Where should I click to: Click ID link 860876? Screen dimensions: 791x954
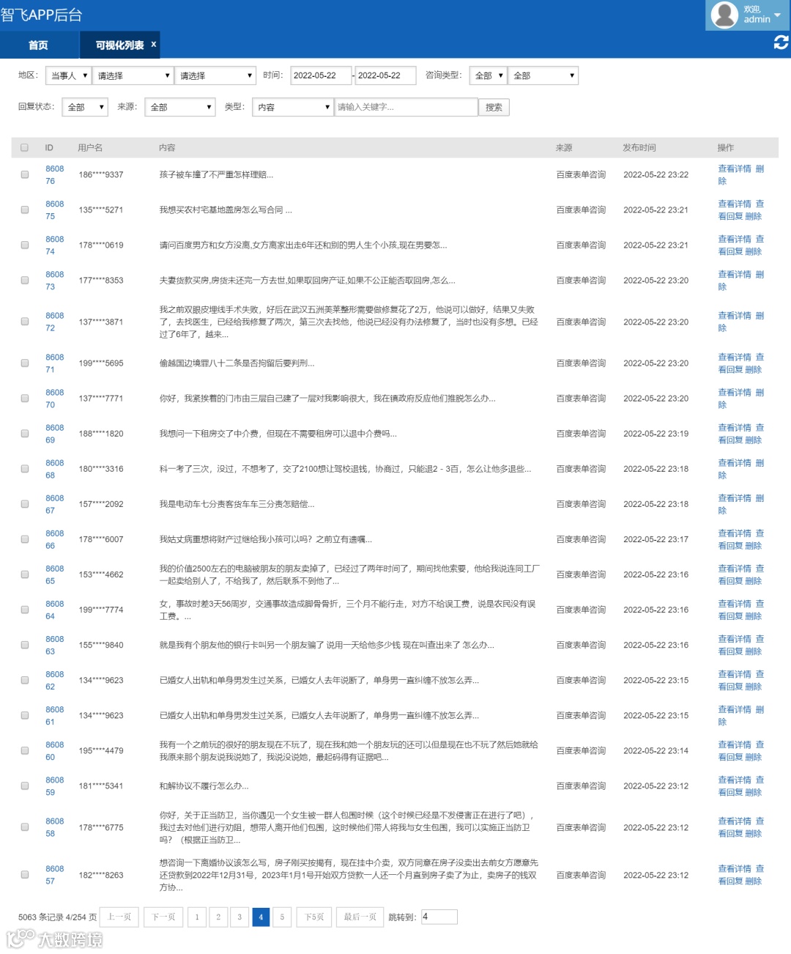coord(54,175)
